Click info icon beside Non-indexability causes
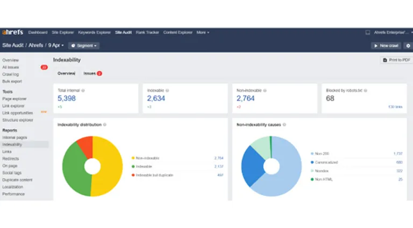 [284, 125]
